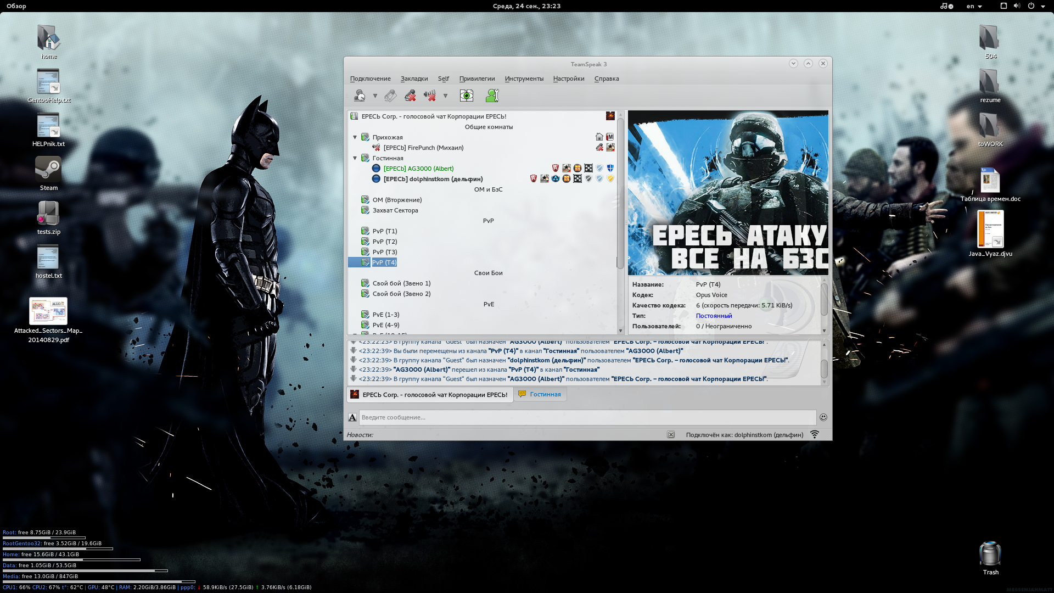
Task: Select channel PvP (T1)
Action: [384, 231]
